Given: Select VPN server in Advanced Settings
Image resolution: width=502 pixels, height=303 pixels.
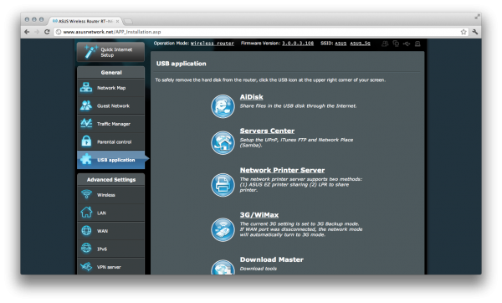Looking at the screenshot, I should tap(110, 266).
